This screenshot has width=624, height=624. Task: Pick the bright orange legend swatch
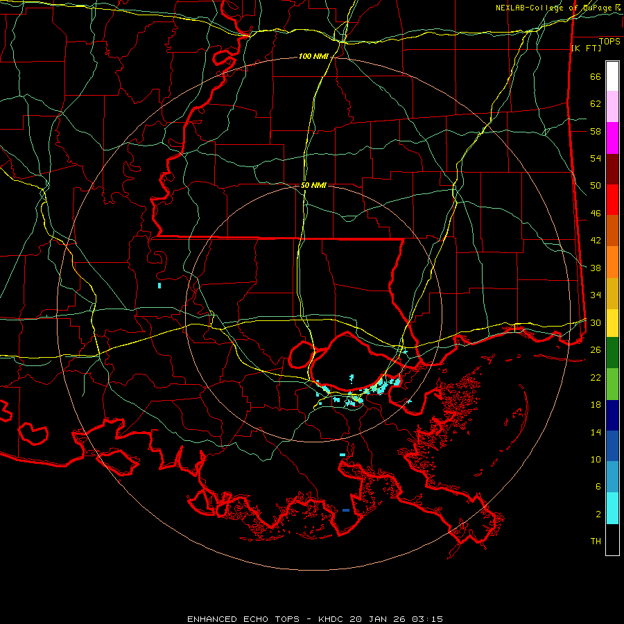click(612, 262)
